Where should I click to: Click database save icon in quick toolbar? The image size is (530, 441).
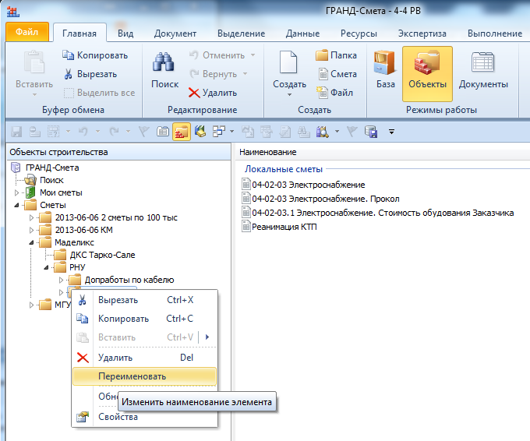click(371, 132)
